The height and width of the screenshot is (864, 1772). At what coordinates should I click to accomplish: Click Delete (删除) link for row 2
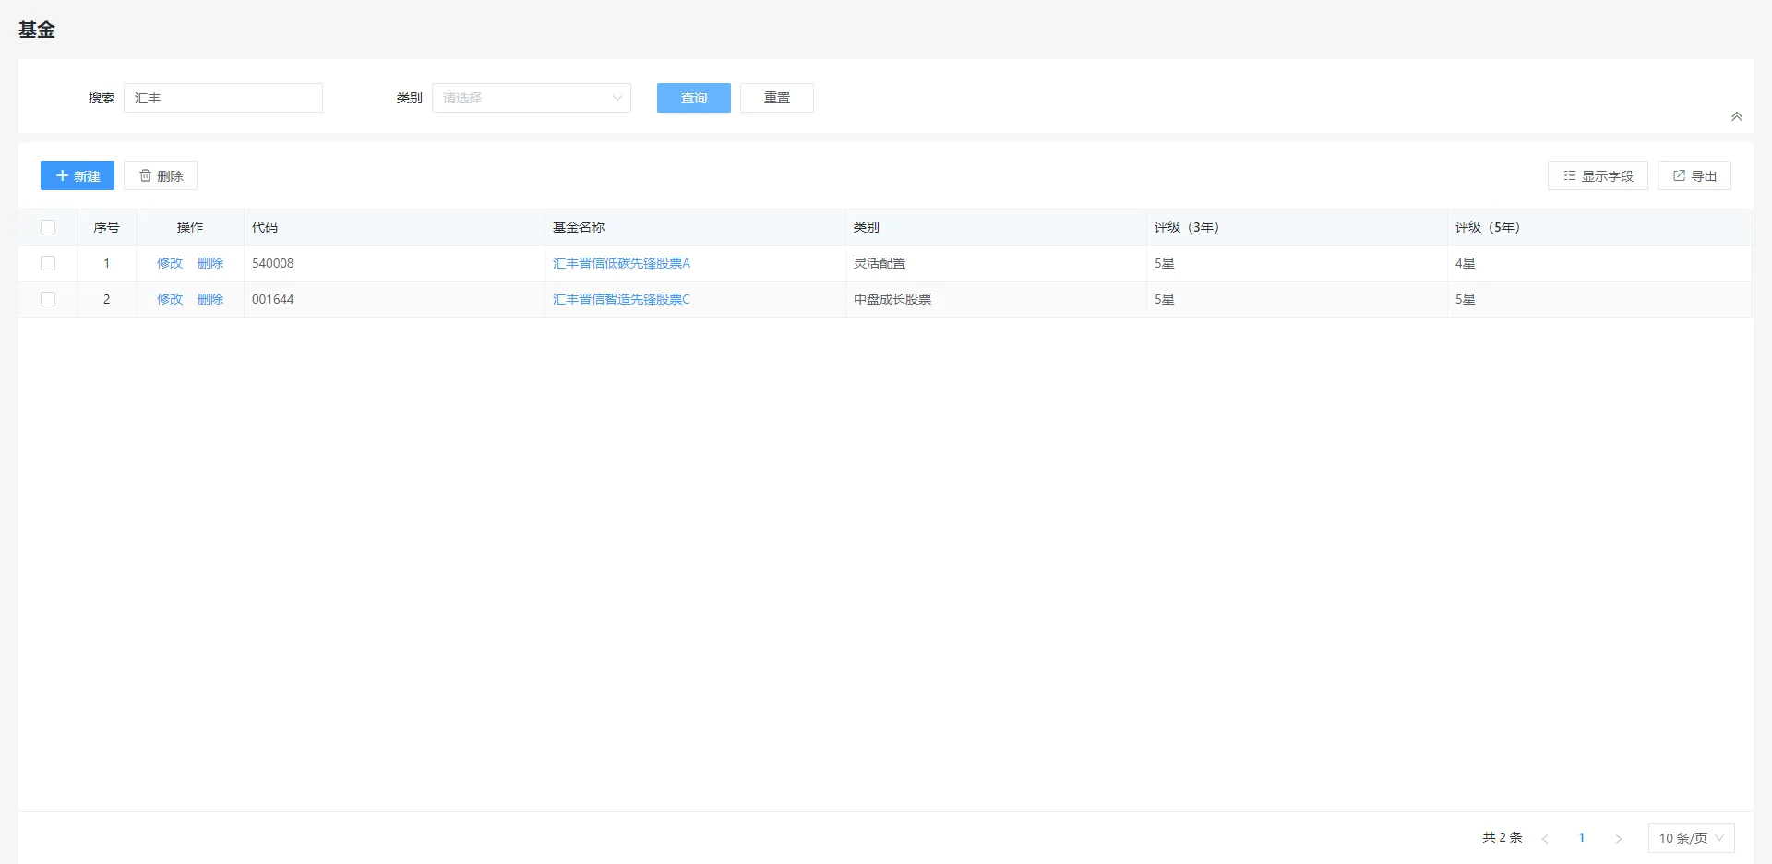(210, 299)
